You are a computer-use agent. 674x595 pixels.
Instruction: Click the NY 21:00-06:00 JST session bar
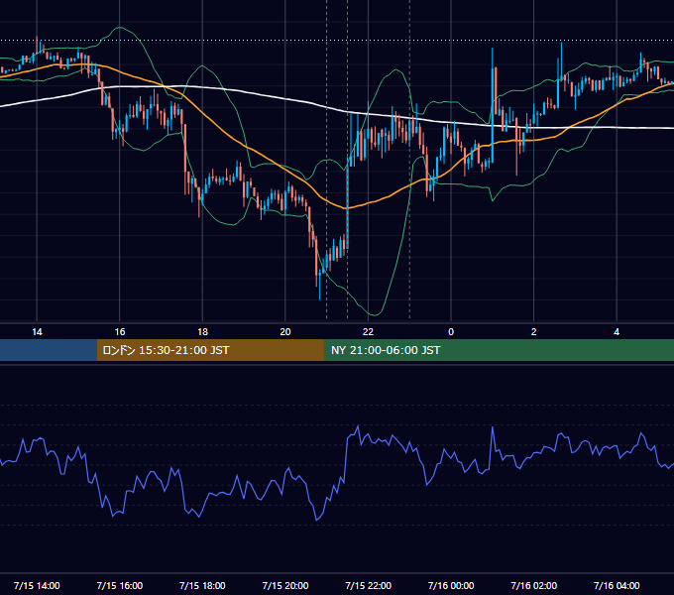click(499, 350)
